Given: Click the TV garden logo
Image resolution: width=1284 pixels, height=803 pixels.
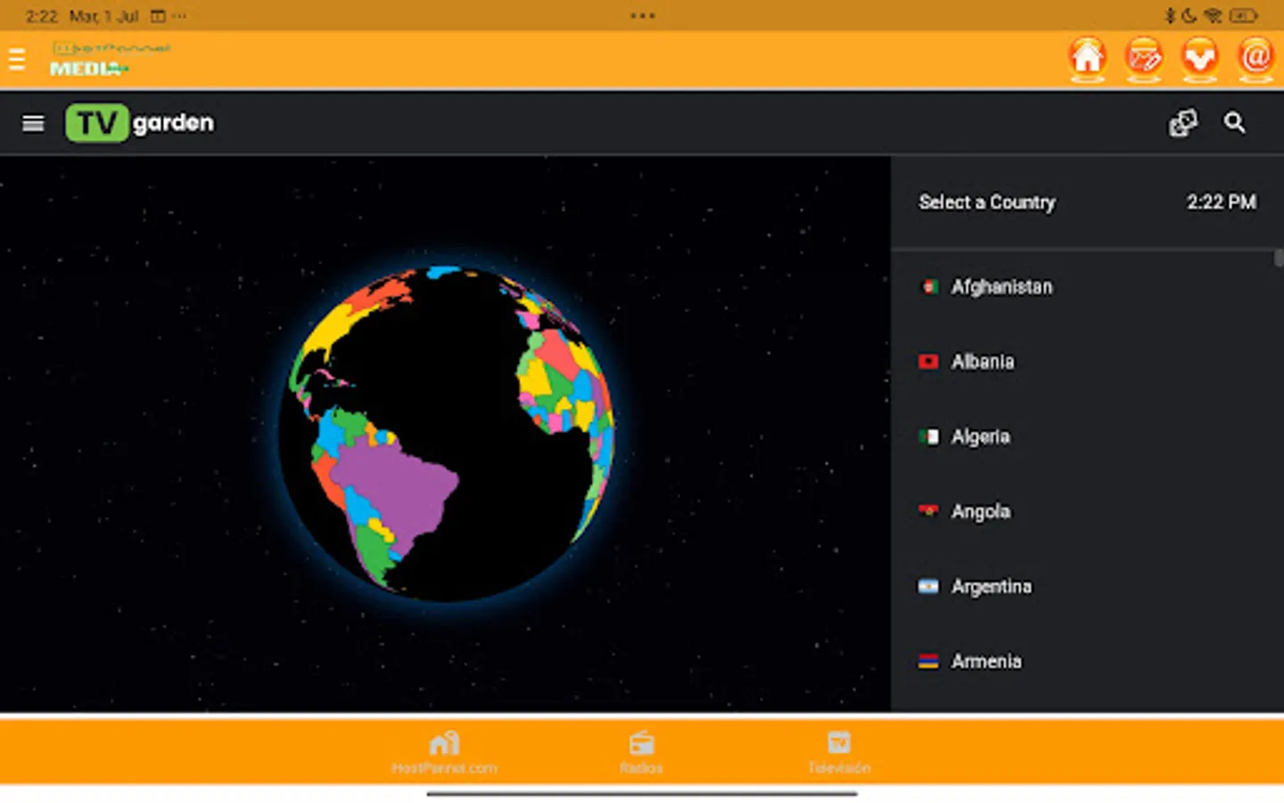Looking at the screenshot, I should pyautogui.click(x=139, y=122).
